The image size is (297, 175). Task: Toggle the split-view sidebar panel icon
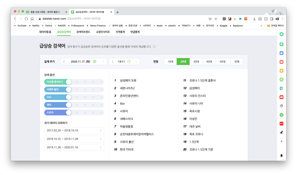pyautogui.click(x=272, y=19)
